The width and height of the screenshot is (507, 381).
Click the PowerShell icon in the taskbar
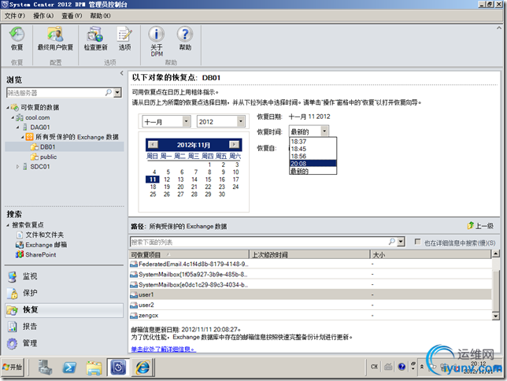click(x=69, y=368)
